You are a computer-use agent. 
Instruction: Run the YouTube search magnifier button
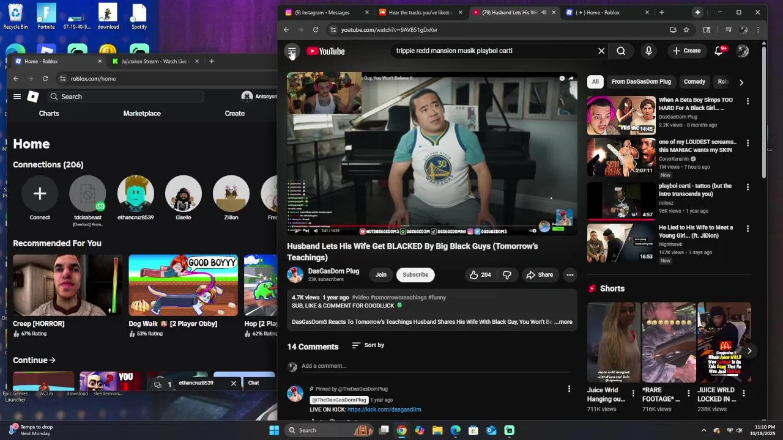621,51
